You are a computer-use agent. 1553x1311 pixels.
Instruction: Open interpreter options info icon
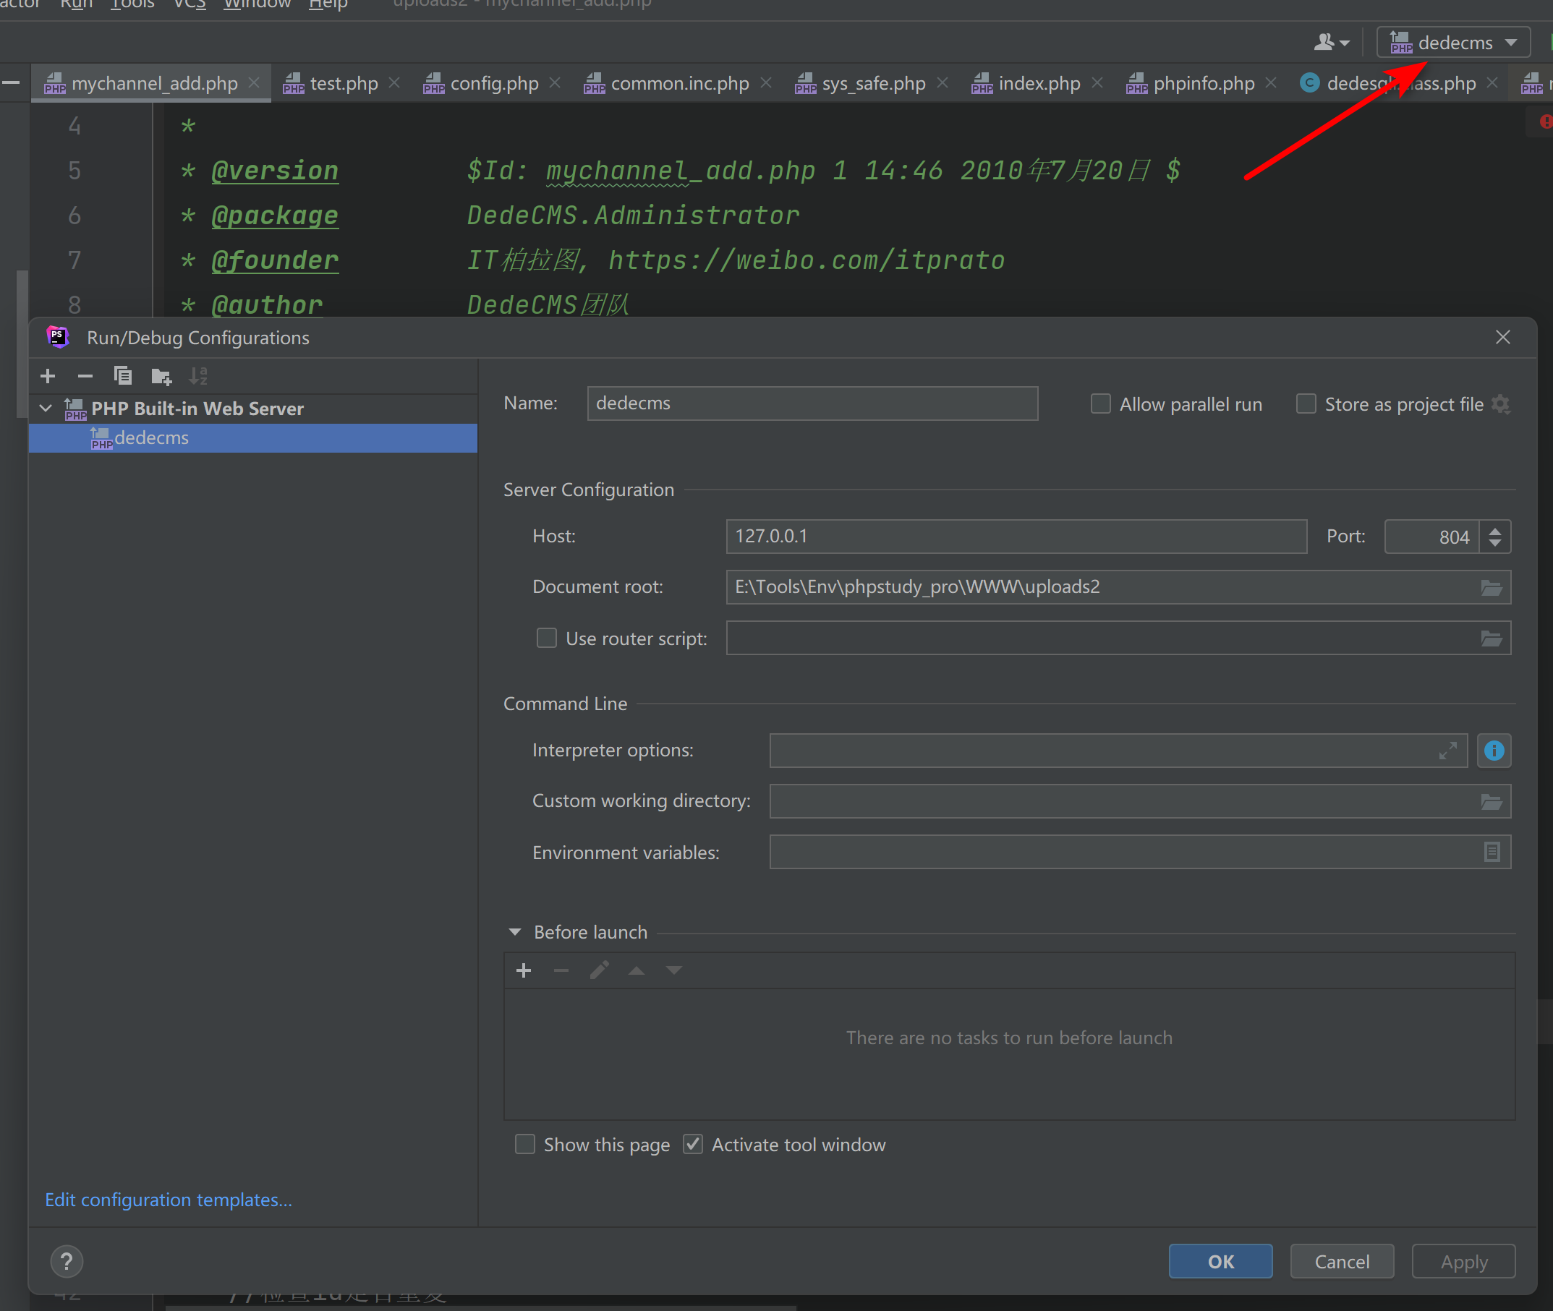pyautogui.click(x=1494, y=751)
